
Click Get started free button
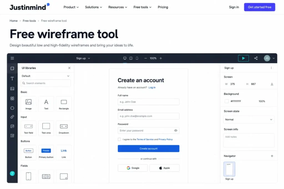pyautogui.click(x=259, y=7)
